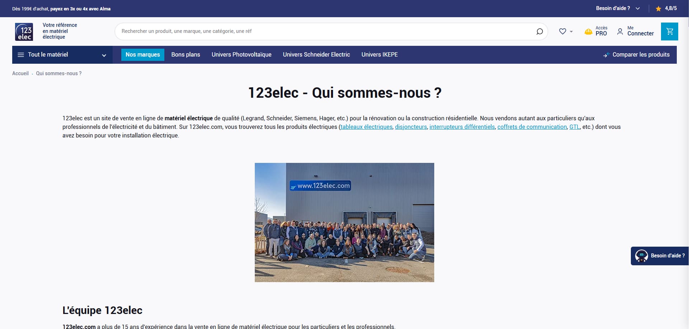
Task: Follow the disjoncteurs link
Action: (x=411, y=127)
